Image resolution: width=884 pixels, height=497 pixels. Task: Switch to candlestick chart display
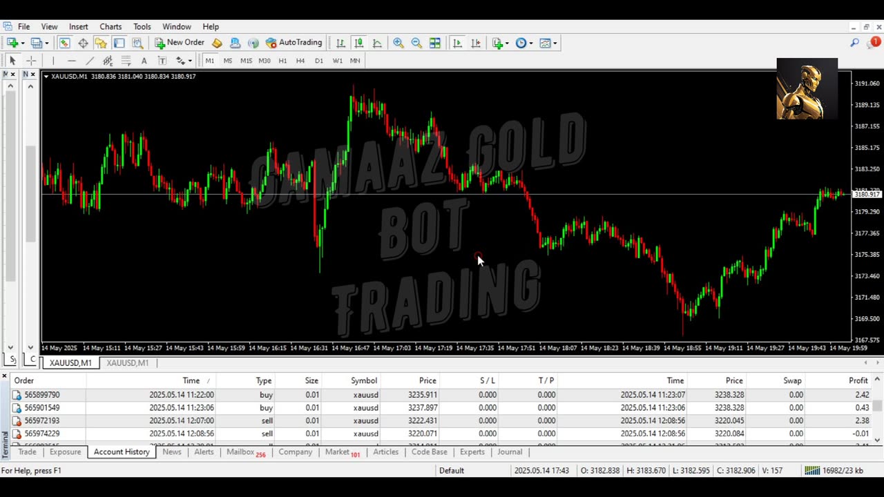(358, 43)
